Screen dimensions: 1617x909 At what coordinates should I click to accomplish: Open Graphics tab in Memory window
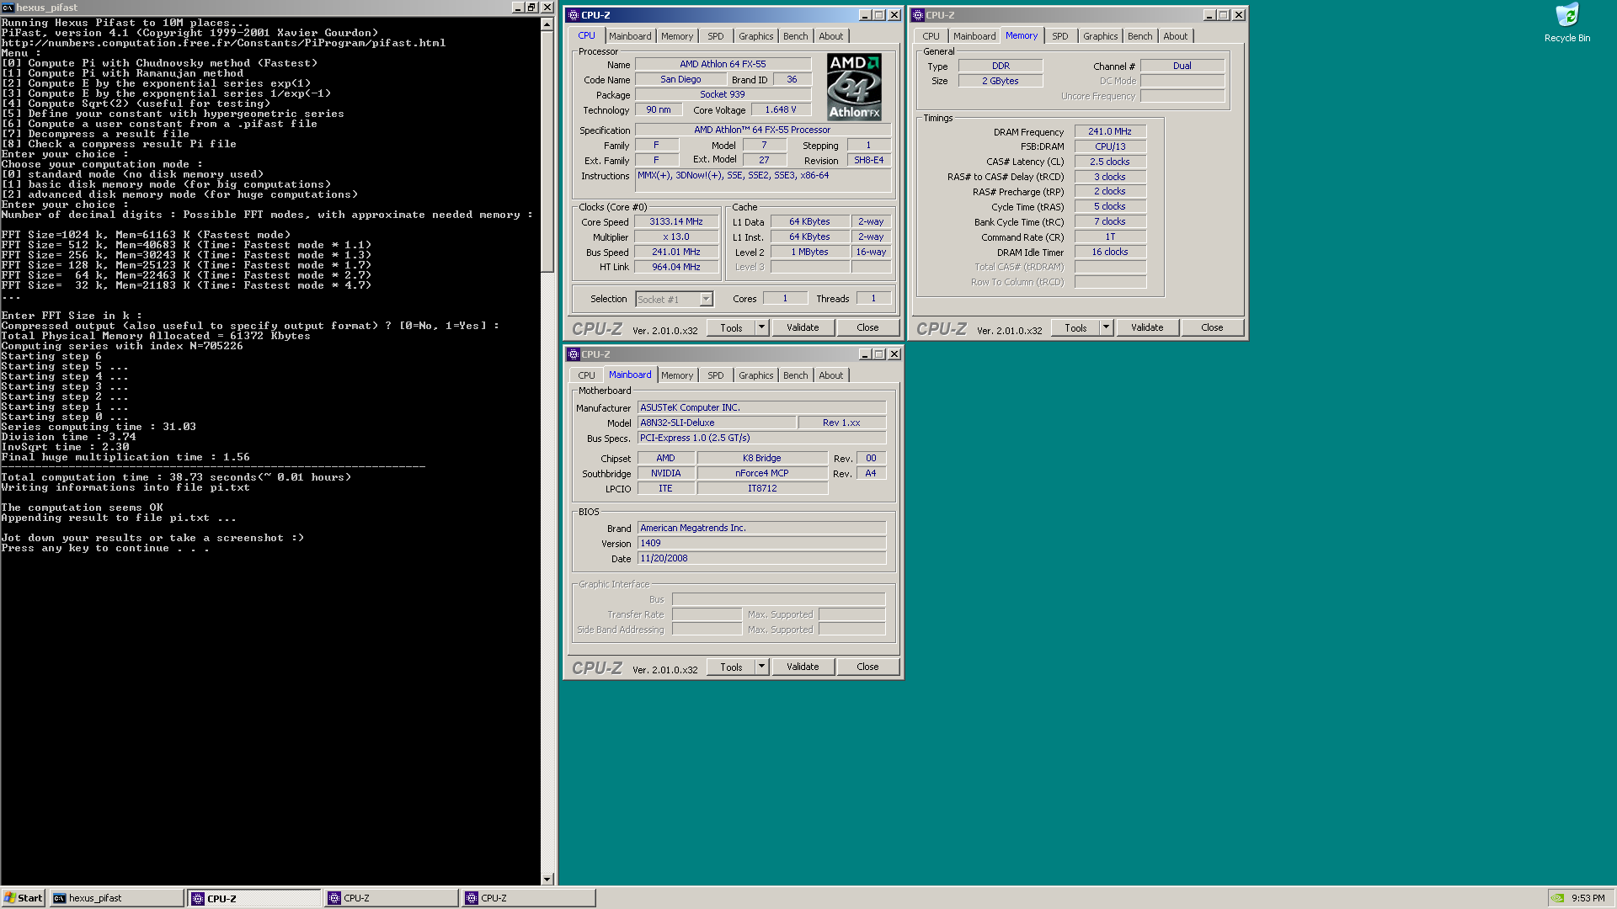(x=1101, y=36)
